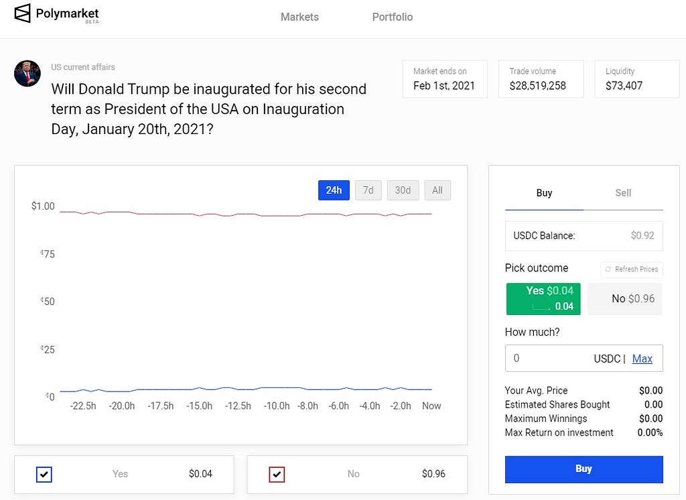Screen dimensions: 686x500
Task: Click the Polymarket brand name text
Action: tap(68, 14)
